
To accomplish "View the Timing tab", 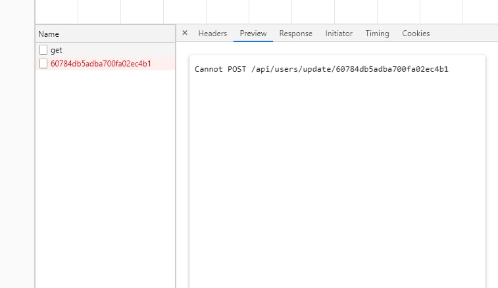I will [x=377, y=34].
